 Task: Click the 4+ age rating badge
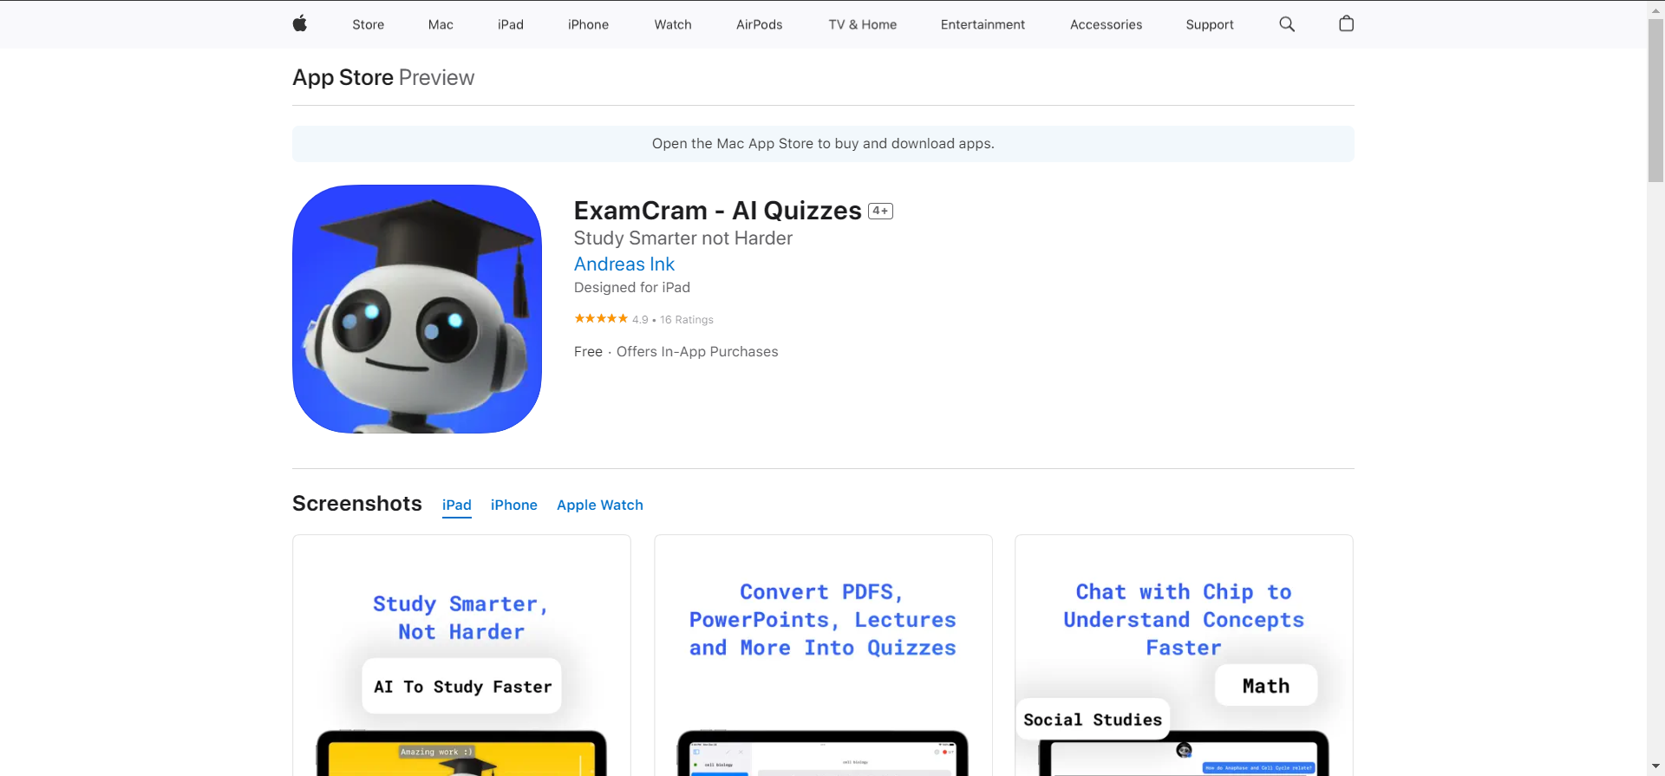click(x=880, y=211)
